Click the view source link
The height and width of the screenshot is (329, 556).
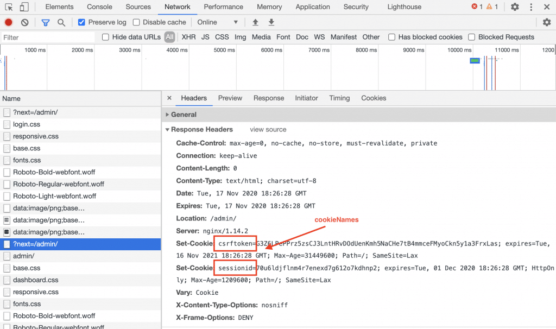pos(268,129)
